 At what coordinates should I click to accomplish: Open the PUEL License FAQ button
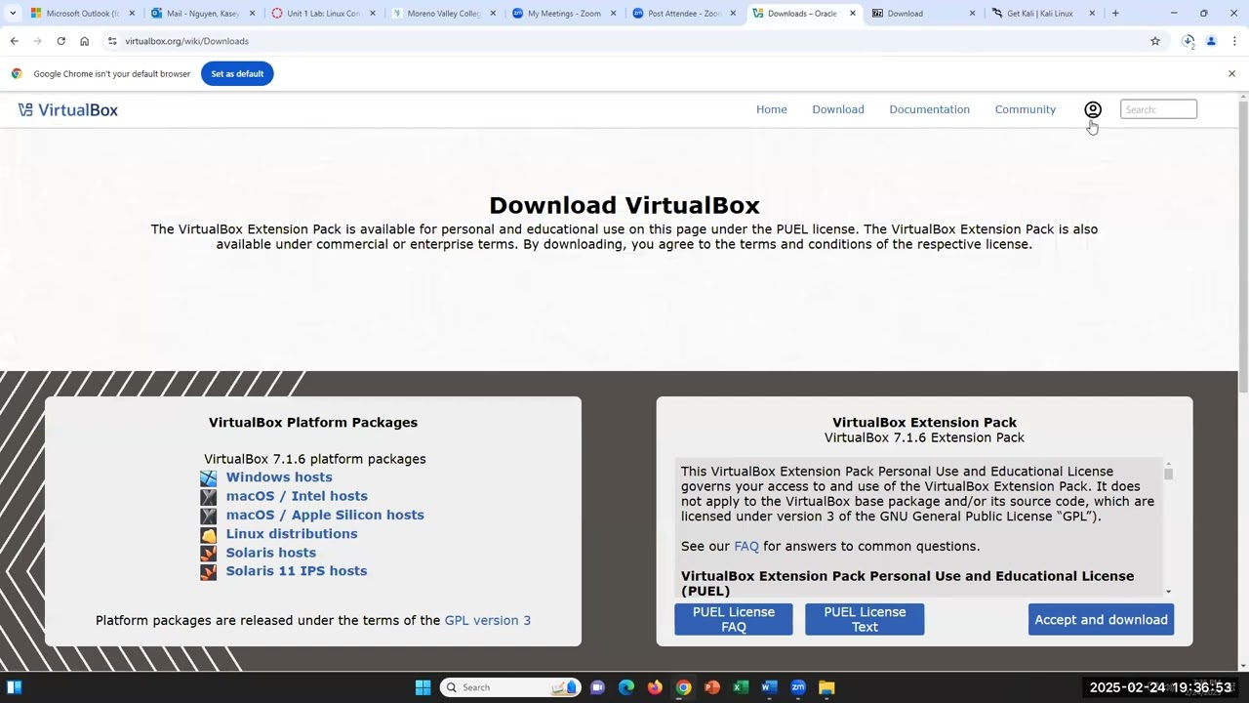click(x=734, y=619)
